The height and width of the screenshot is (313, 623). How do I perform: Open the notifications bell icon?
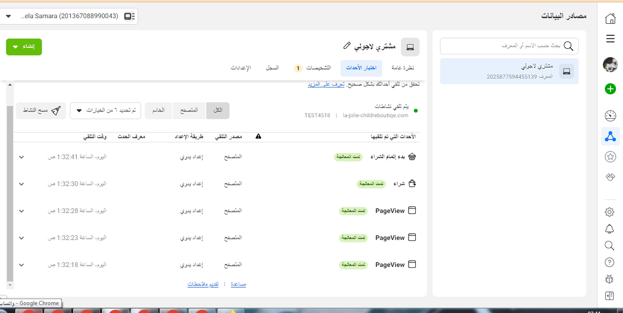610,227
